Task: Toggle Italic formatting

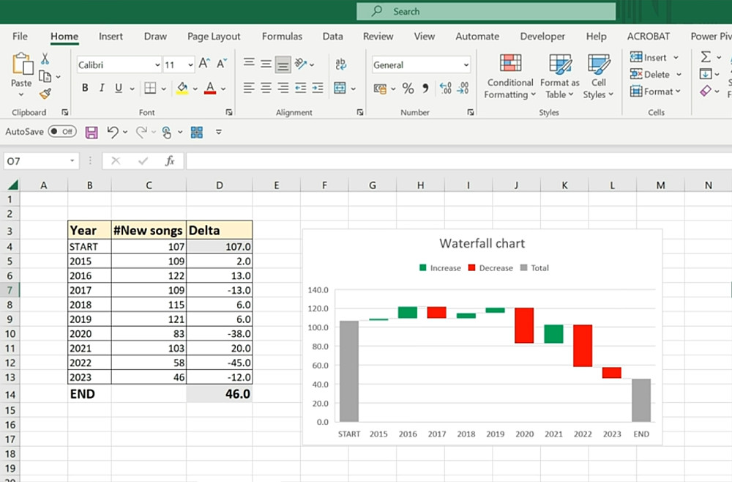Action: [x=102, y=88]
